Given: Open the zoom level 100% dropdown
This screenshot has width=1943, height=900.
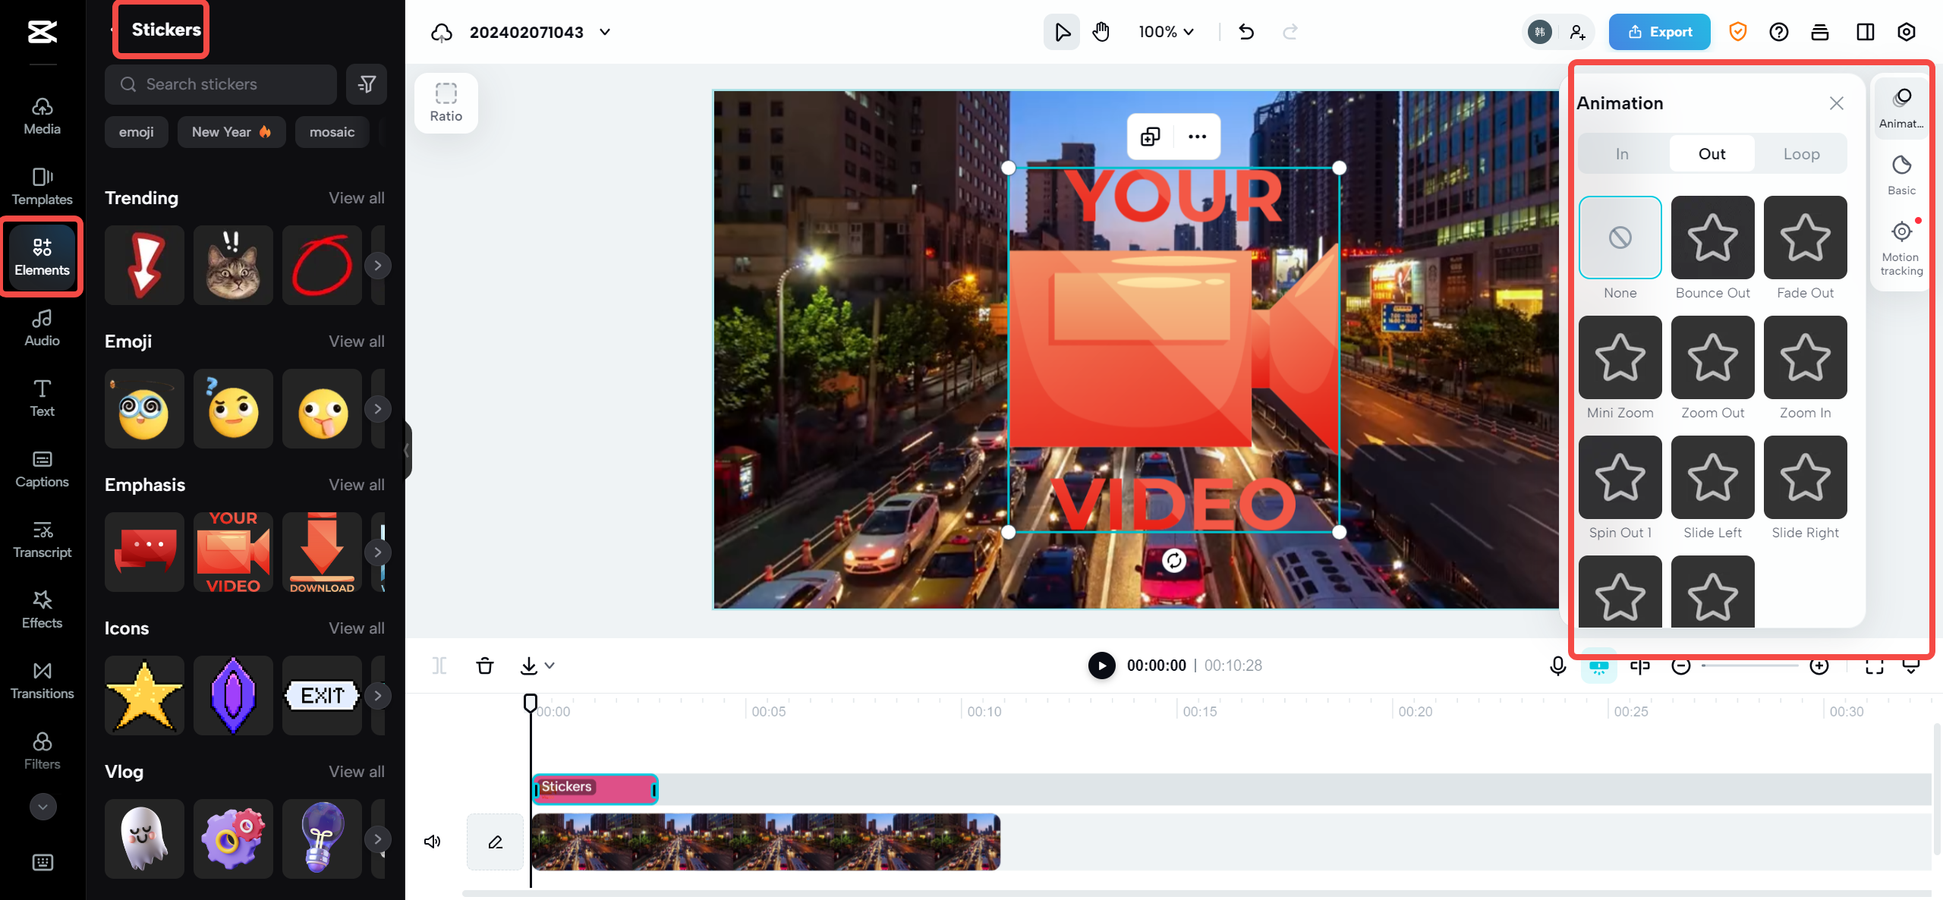Looking at the screenshot, I should point(1166,32).
